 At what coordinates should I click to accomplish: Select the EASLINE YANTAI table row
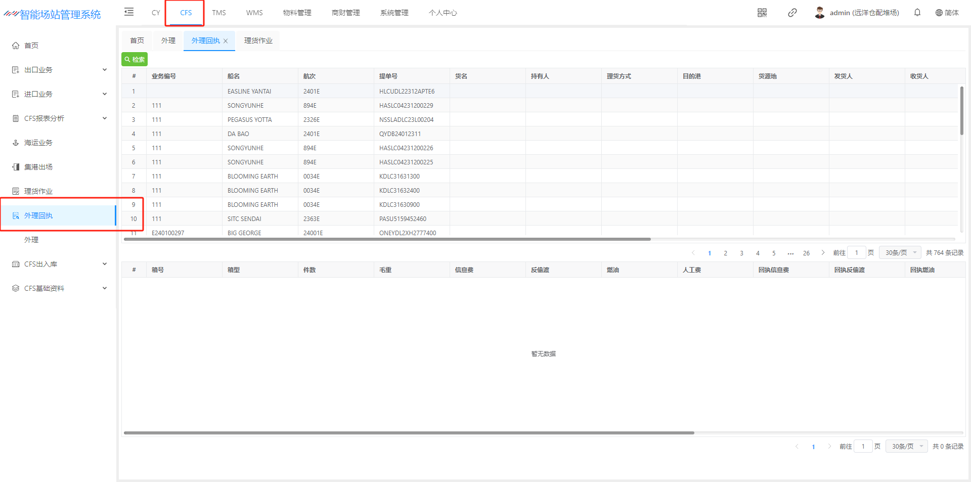[249, 92]
